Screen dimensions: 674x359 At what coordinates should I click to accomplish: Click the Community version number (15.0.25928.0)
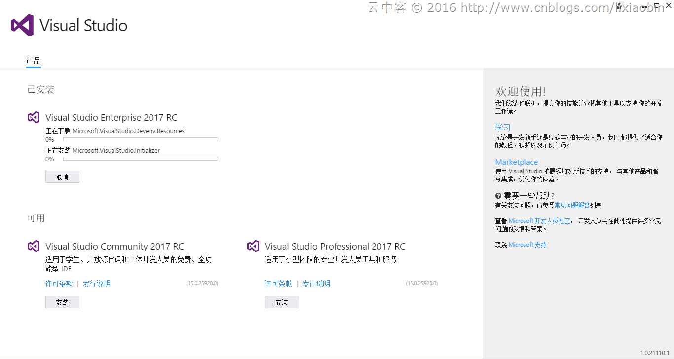pyautogui.click(x=202, y=284)
